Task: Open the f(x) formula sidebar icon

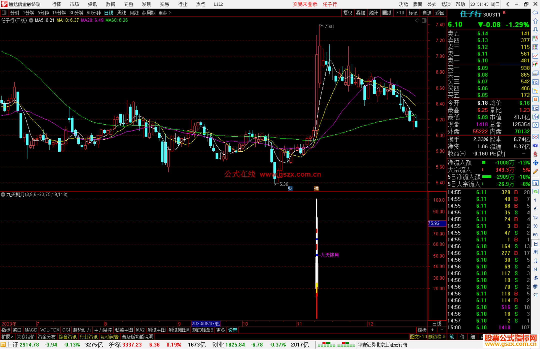Action: 535,117
